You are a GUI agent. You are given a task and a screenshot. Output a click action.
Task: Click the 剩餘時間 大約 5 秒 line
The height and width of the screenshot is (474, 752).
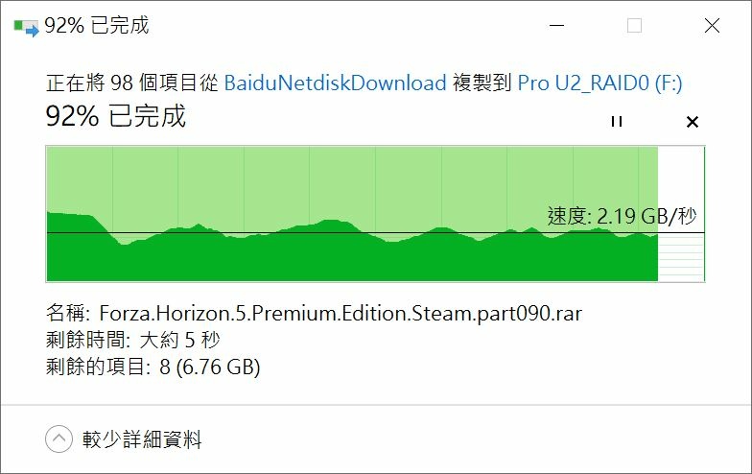pyautogui.click(x=132, y=340)
